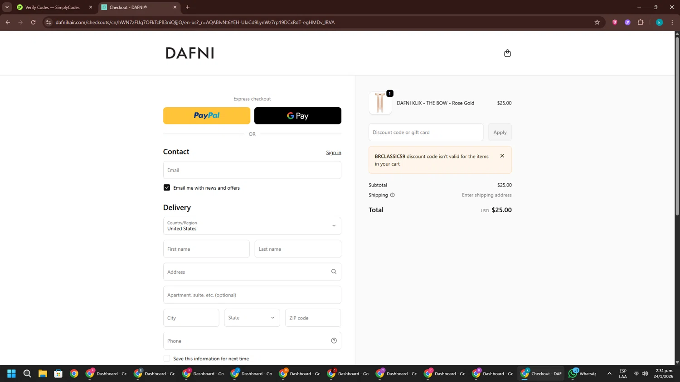The height and width of the screenshot is (382, 680).
Task: Click the Apply discount button
Action: tap(500, 132)
